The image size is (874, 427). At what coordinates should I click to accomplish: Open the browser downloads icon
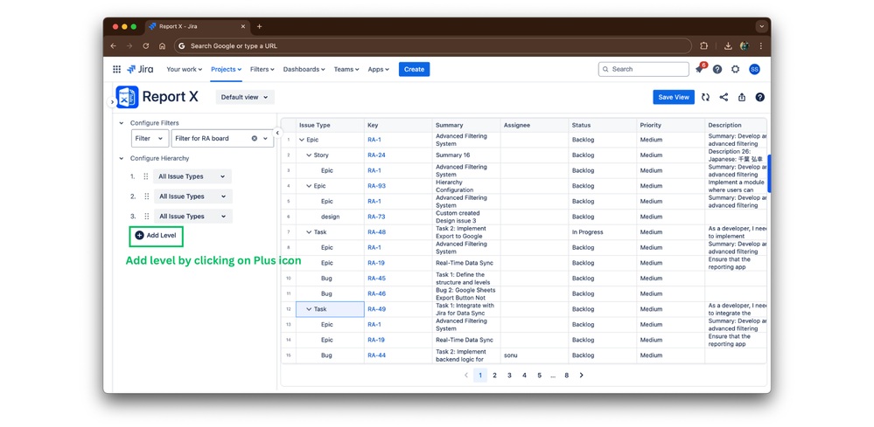[x=728, y=46]
